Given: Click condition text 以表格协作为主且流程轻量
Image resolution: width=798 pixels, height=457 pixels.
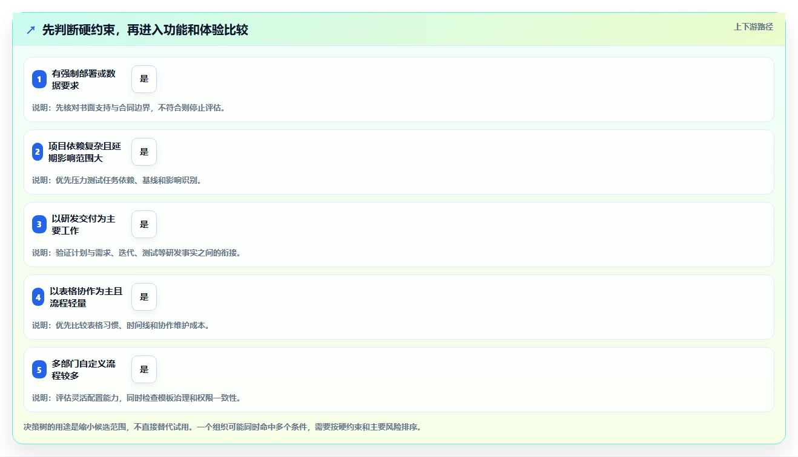Looking at the screenshot, I should 86,297.
